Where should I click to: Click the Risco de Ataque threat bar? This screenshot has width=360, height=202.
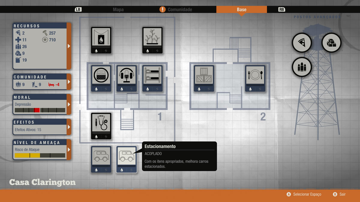click(40, 155)
